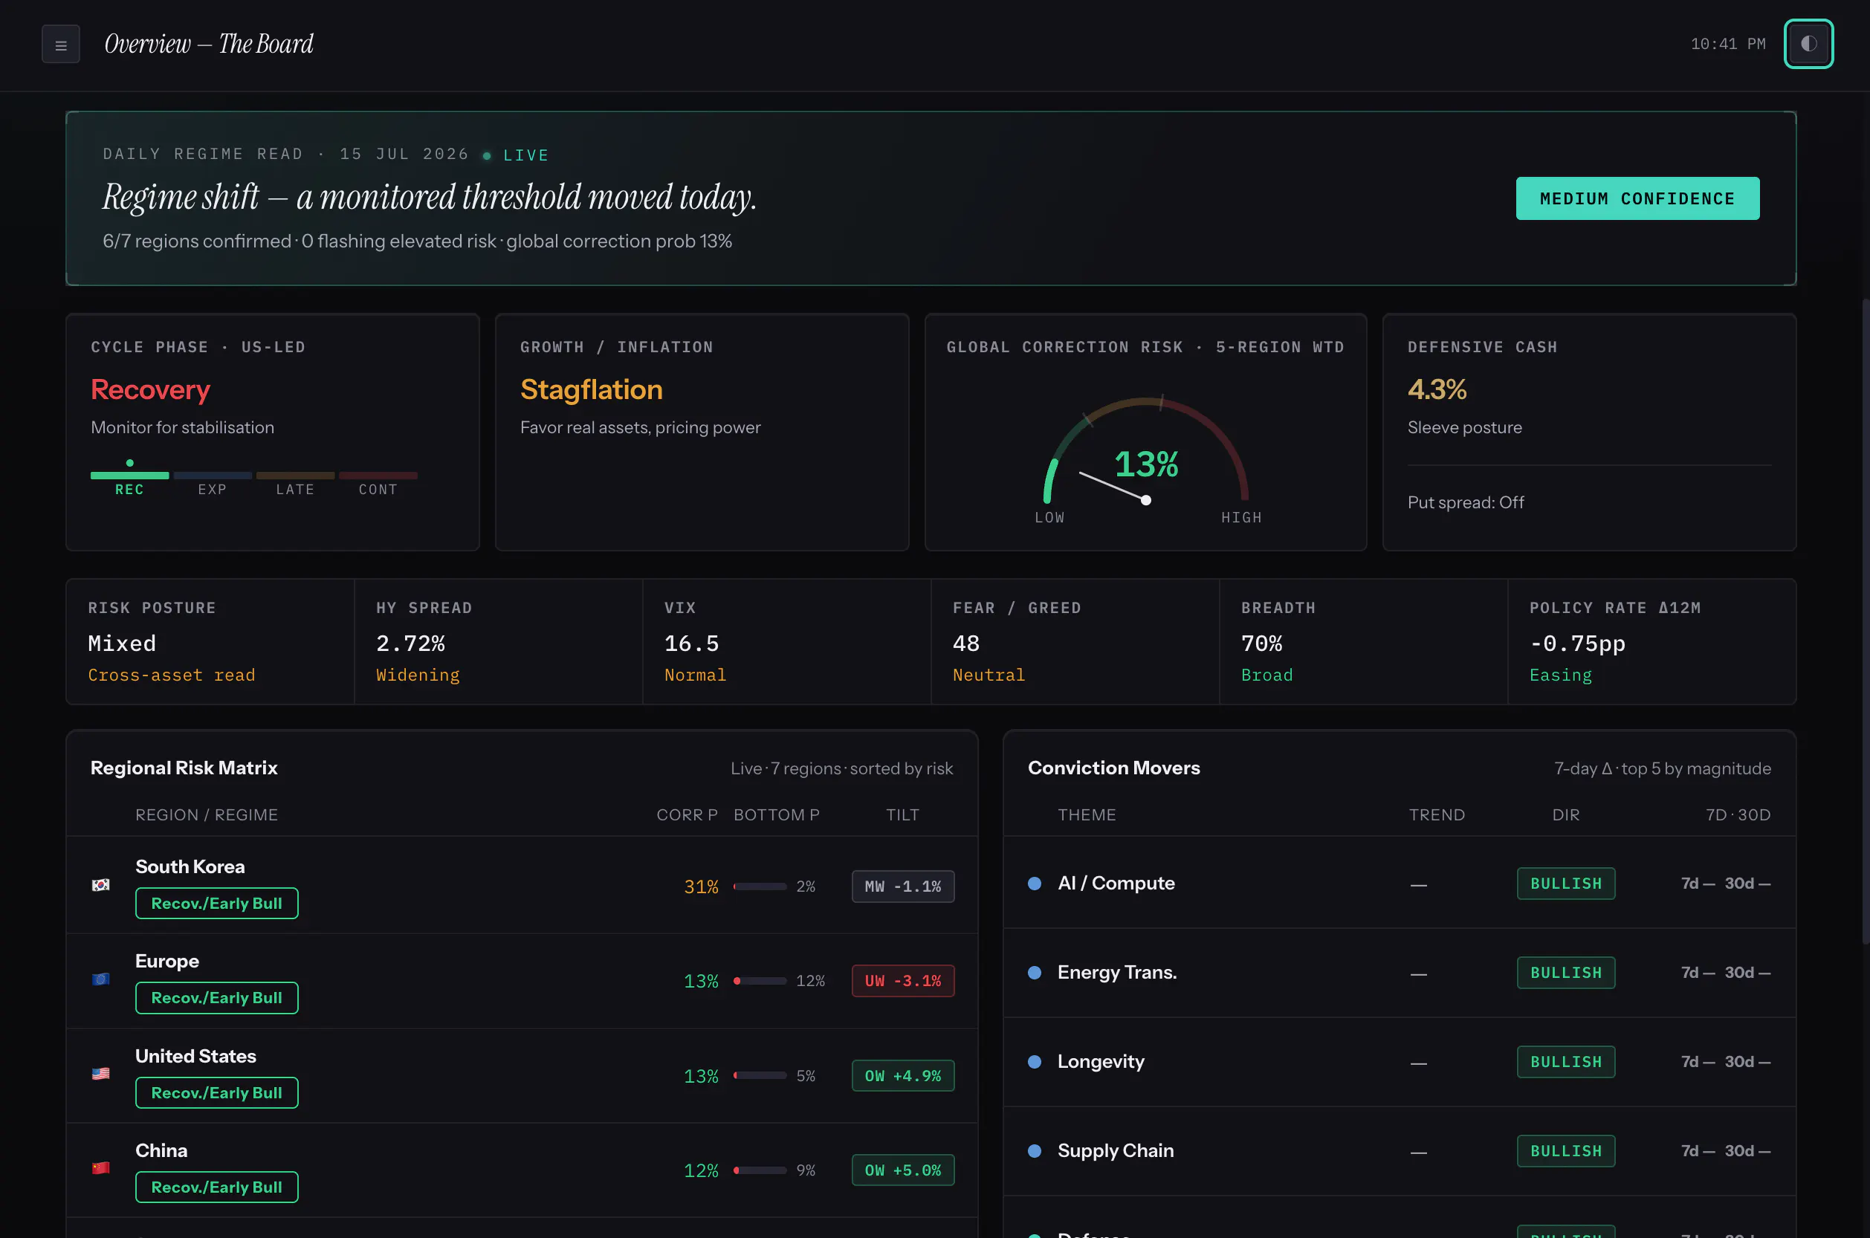Image resolution: width=1870 pixels, height=1238 pixels.
Task: Click Energy Trans. BULLISH badge
Action: 1566,973
